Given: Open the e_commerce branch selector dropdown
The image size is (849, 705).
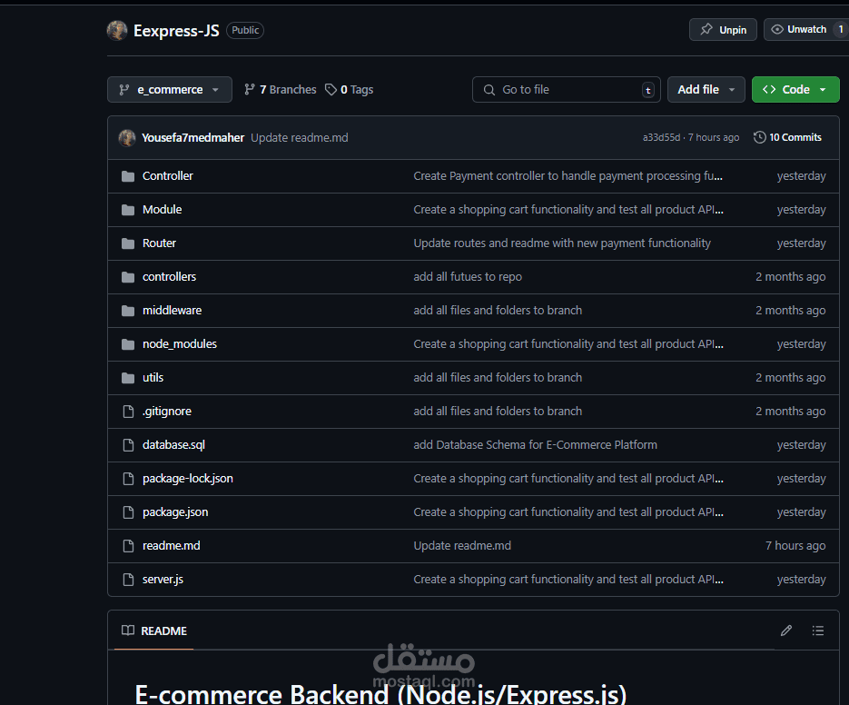Looking at the screenshot, I should 170,89.
